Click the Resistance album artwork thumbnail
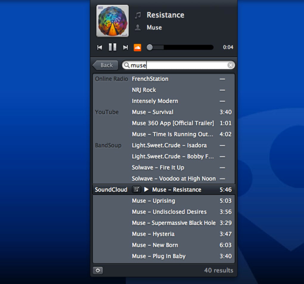 tap(112, 21)
